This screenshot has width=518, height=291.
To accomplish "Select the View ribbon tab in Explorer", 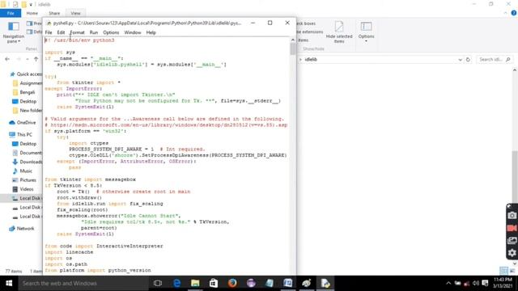I will point(75,13).
